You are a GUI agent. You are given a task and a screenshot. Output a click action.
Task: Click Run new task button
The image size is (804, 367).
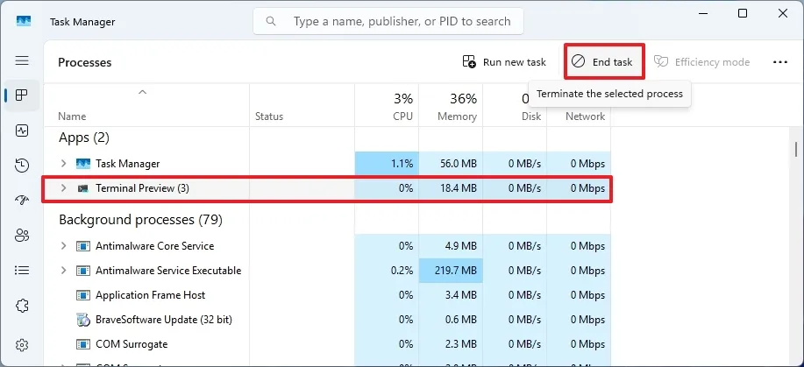(504, 62)
